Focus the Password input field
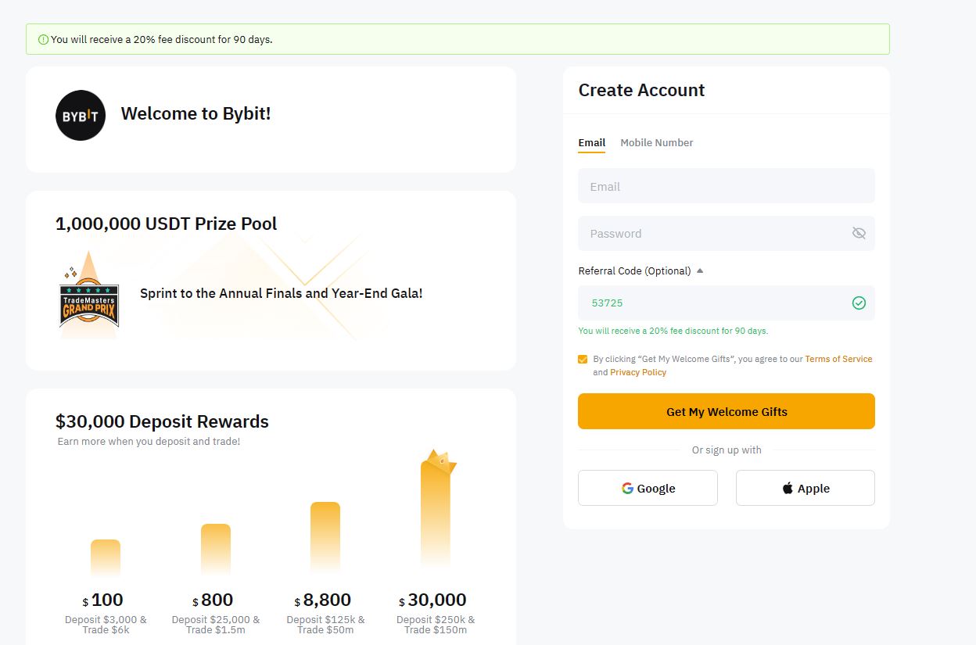Image resolution: width=976 pixels, height=645 pixels. [727, 233]
